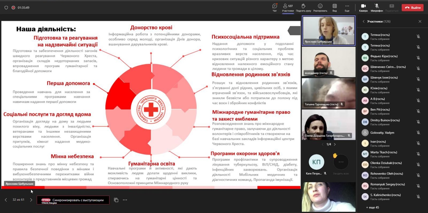This screenshot has width=428, height=213.
Task: Click muted mic icon for Юлія
Action: (x=418, y=90)
